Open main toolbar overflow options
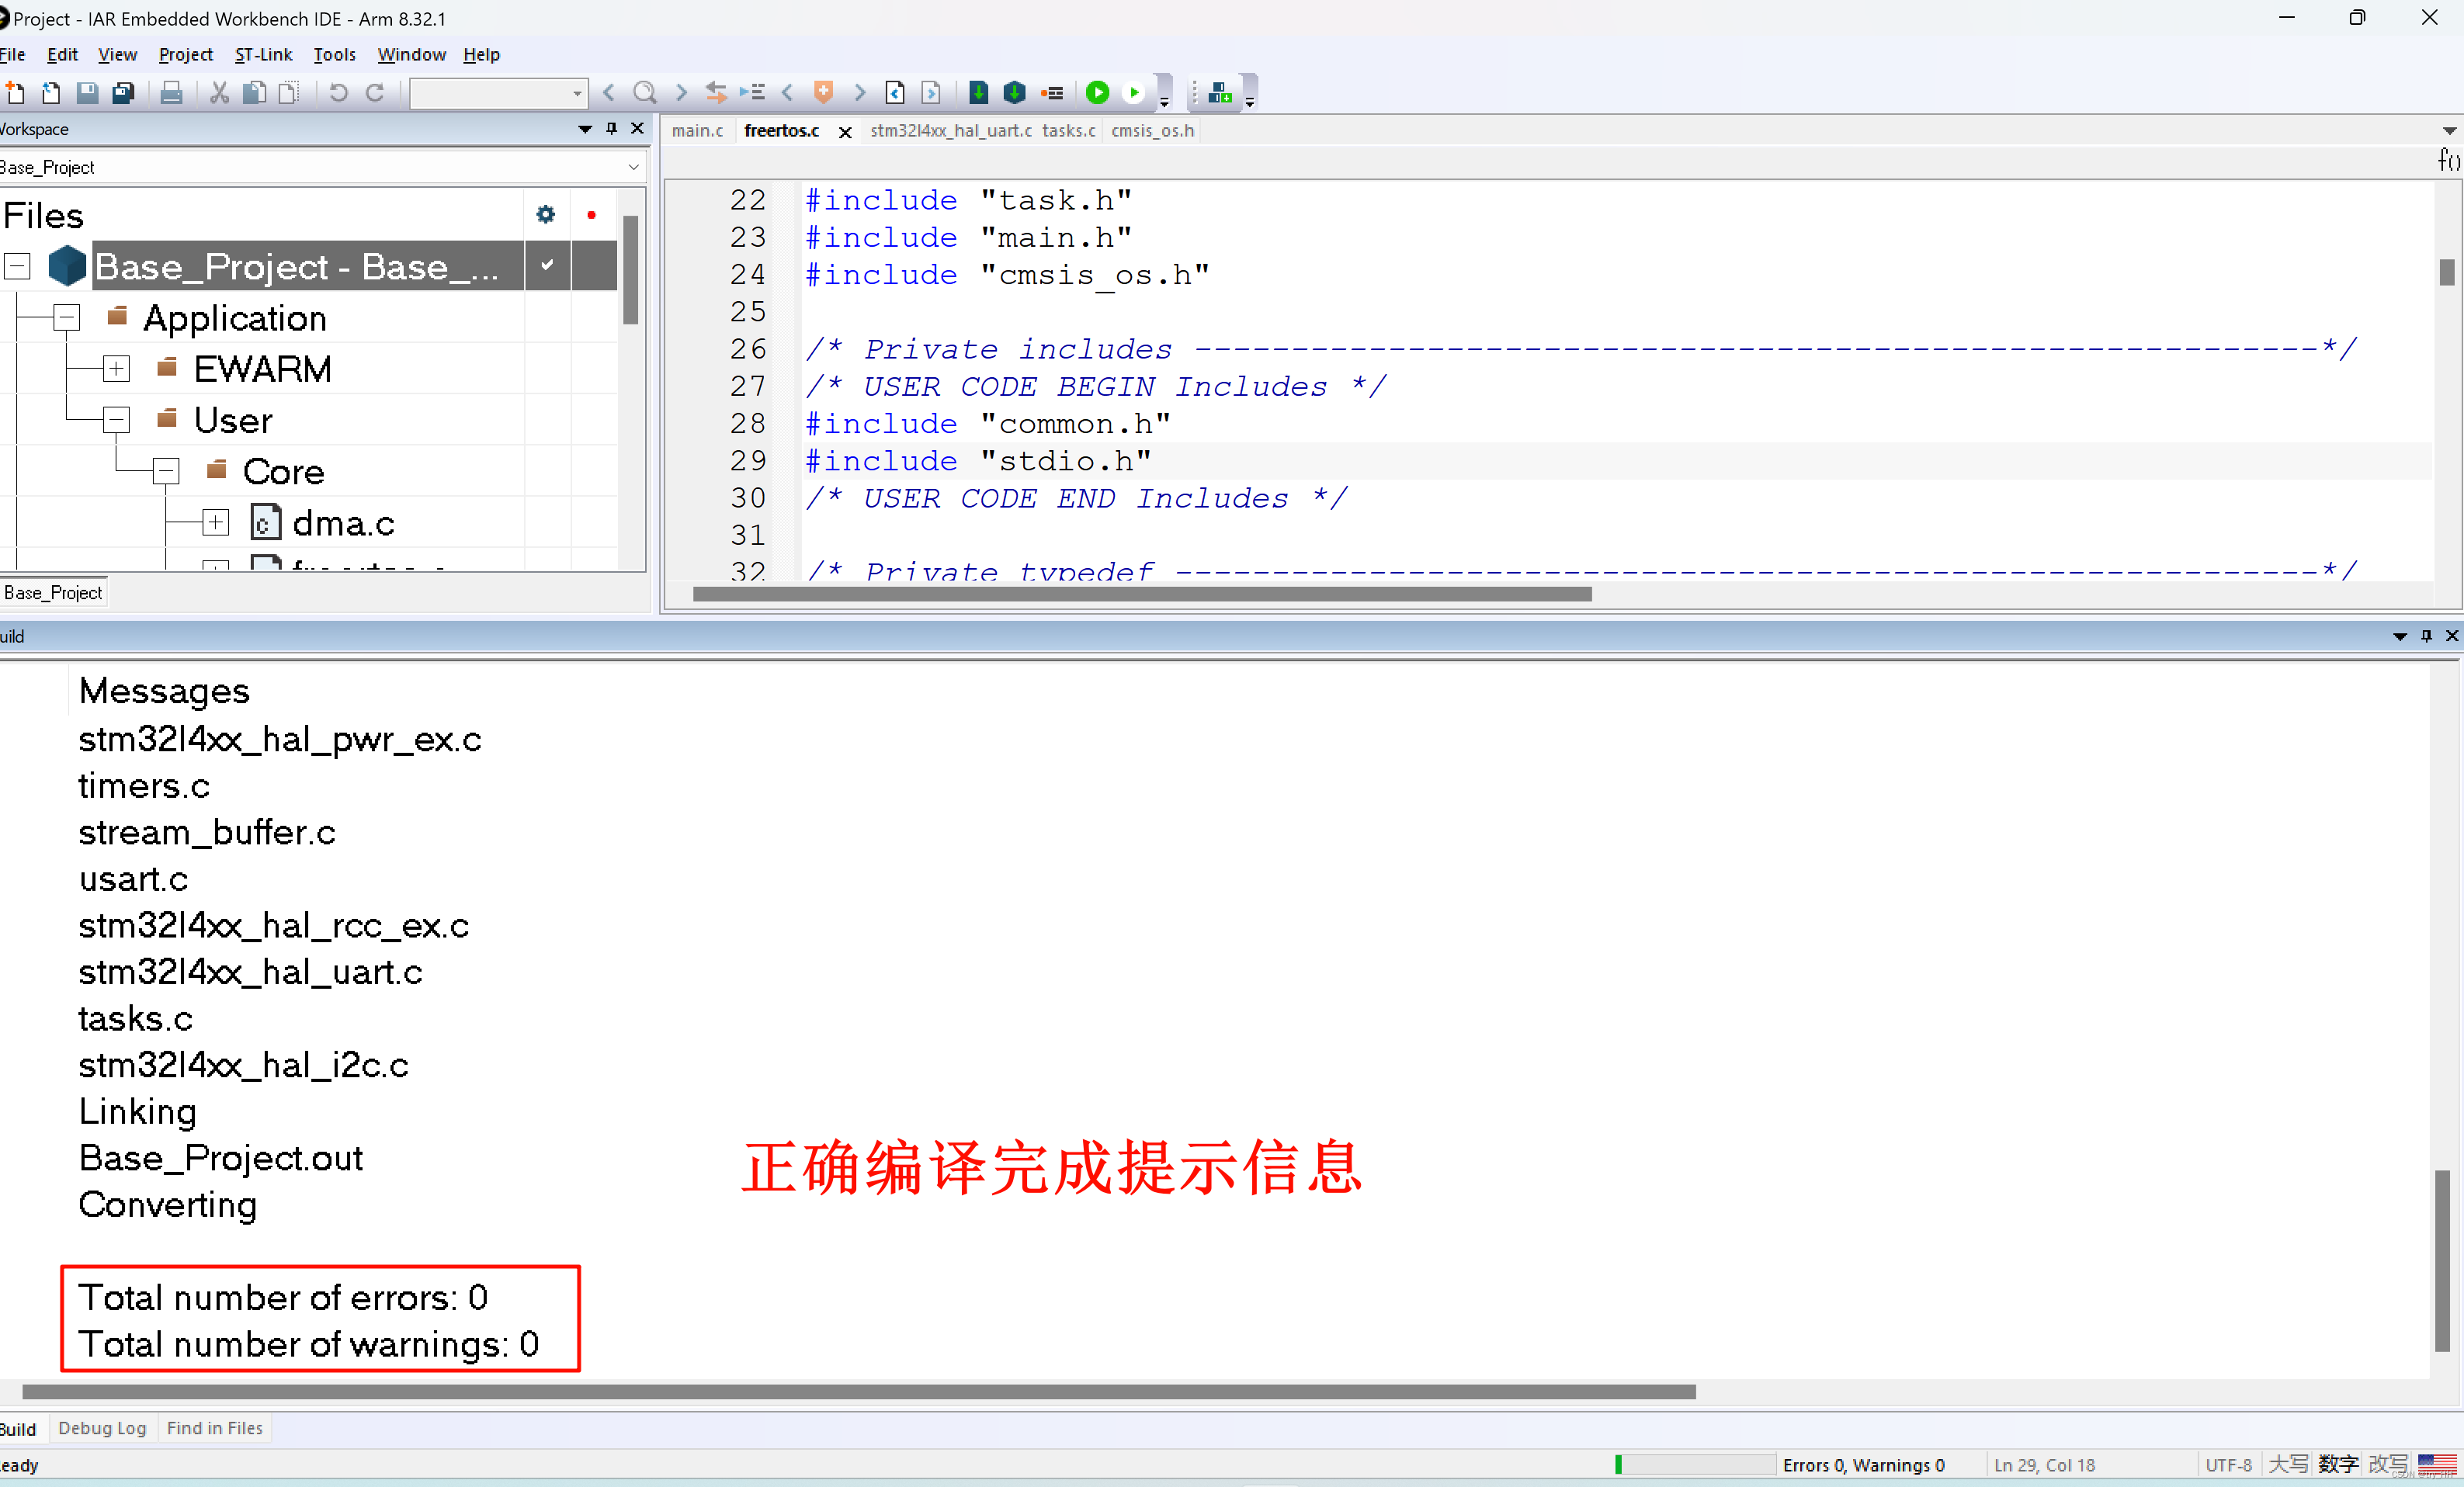The height and width of the screenshot is (1487, 2464). (x=1164, y=102)
